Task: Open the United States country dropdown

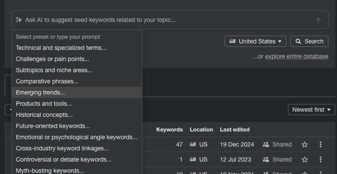Action: [256, 42]
